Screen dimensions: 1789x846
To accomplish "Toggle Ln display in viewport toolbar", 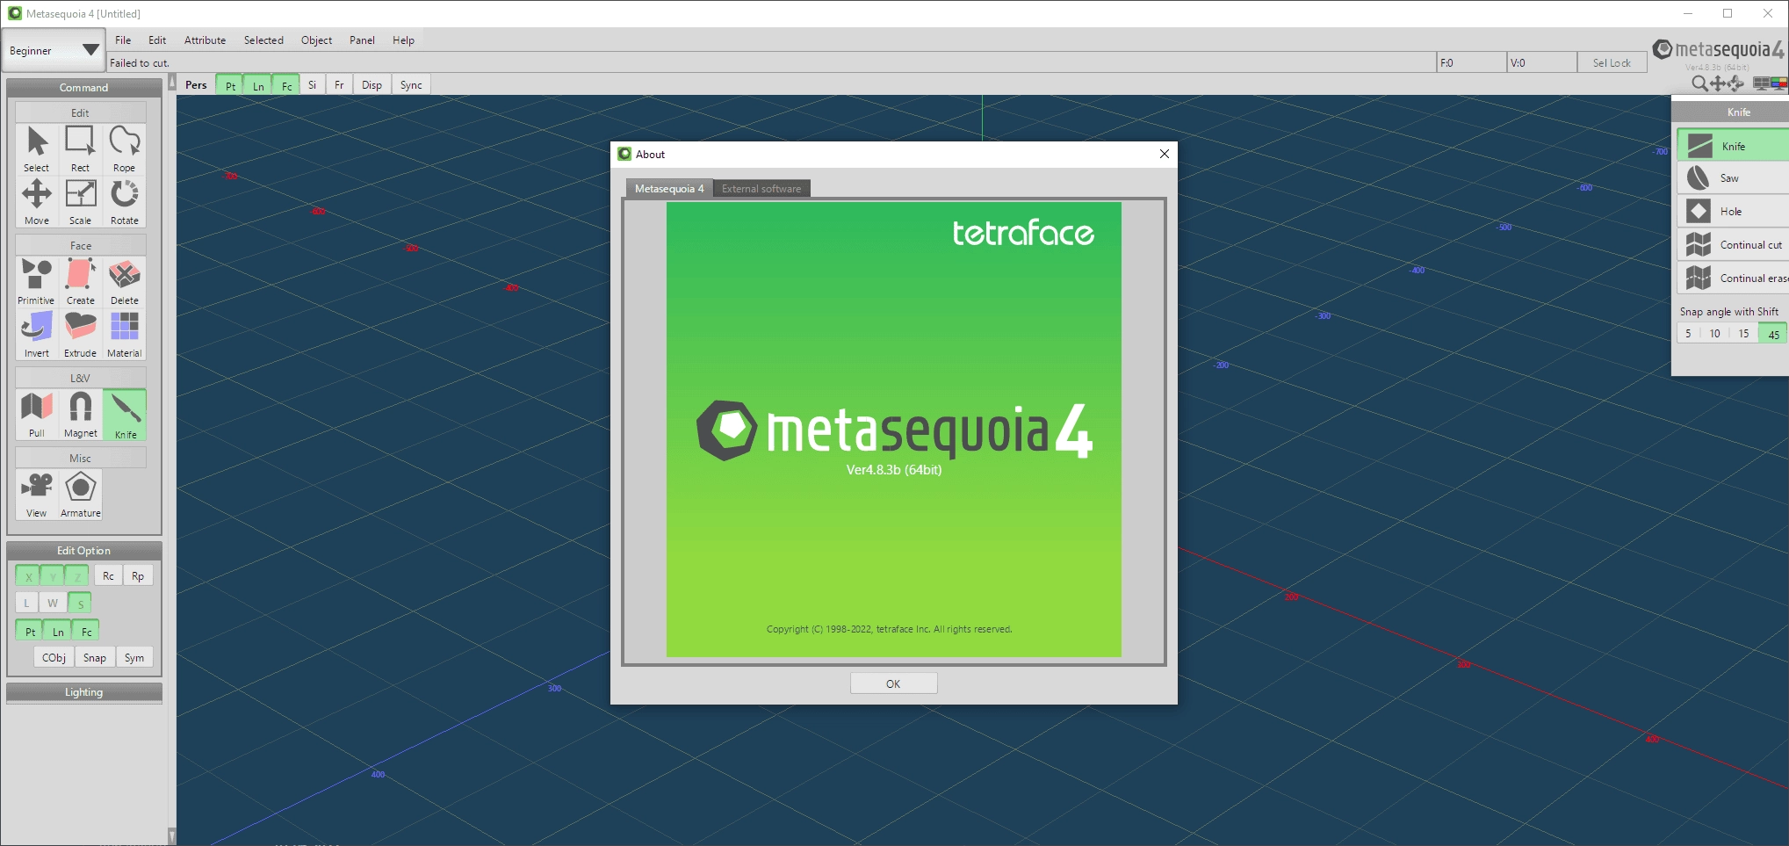I will pos(258,85).
